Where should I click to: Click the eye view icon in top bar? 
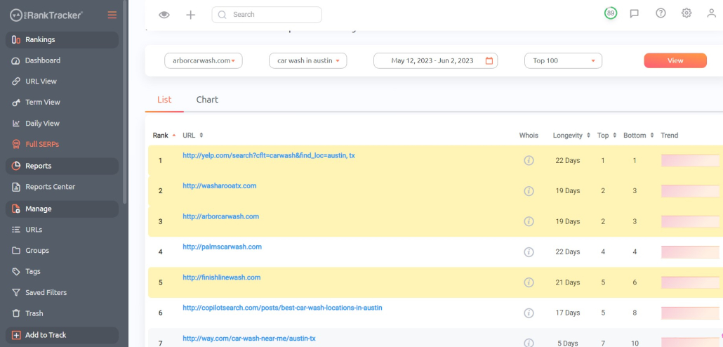[x=164, y=15]
